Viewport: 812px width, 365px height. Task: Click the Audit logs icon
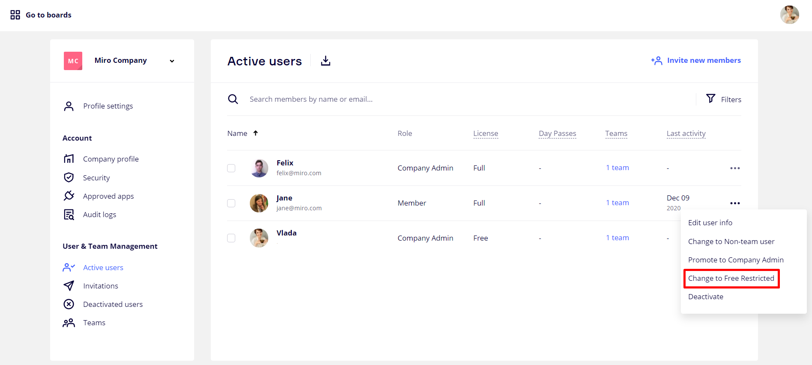point(69,215)
